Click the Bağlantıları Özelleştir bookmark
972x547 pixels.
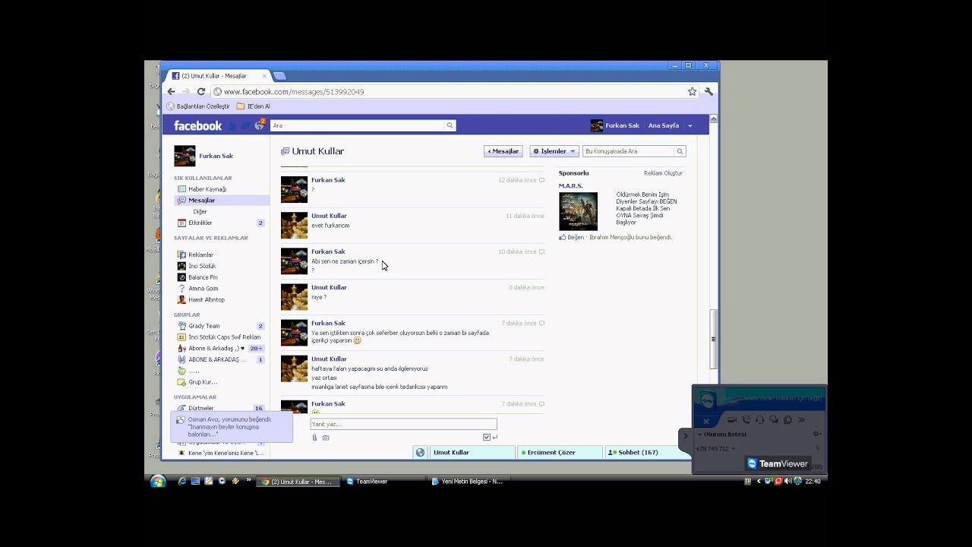(198, 106)
